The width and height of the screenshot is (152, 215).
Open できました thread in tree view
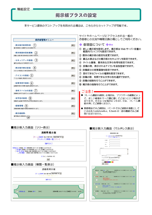[x=16, y=148]
